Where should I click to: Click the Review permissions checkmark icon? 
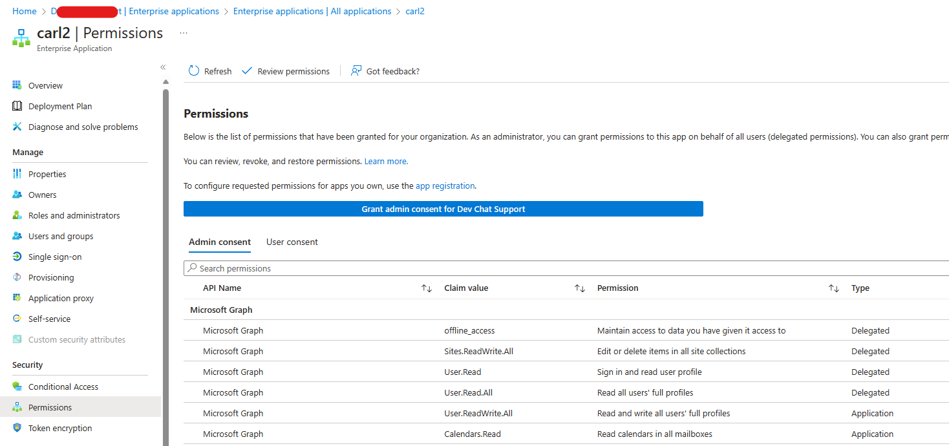247,70
